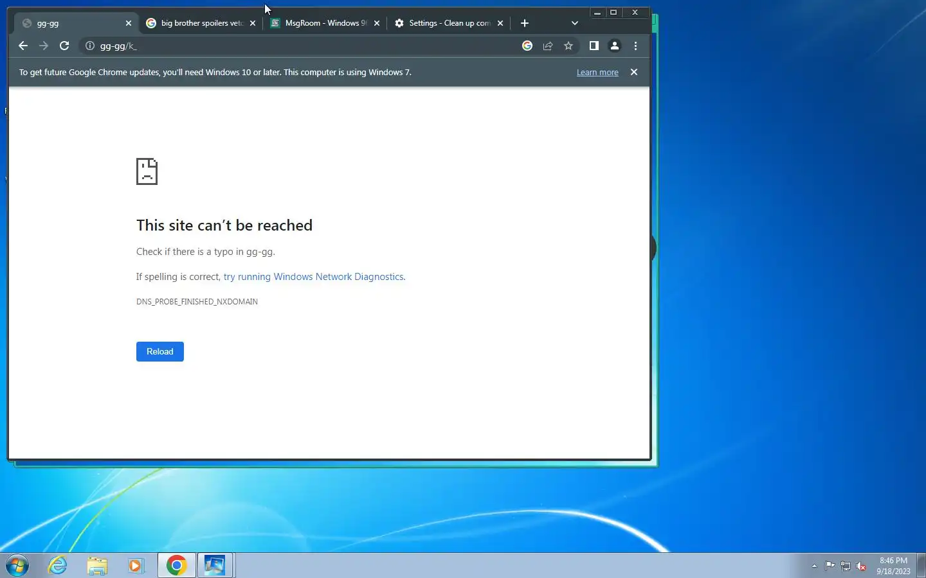Click the This site can't be reached heading
The image size is (926, 578).
(224, 225)
